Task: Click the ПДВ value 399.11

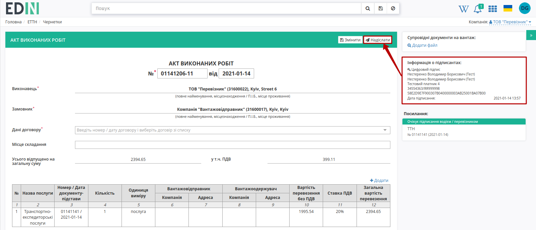Action: 329,160
